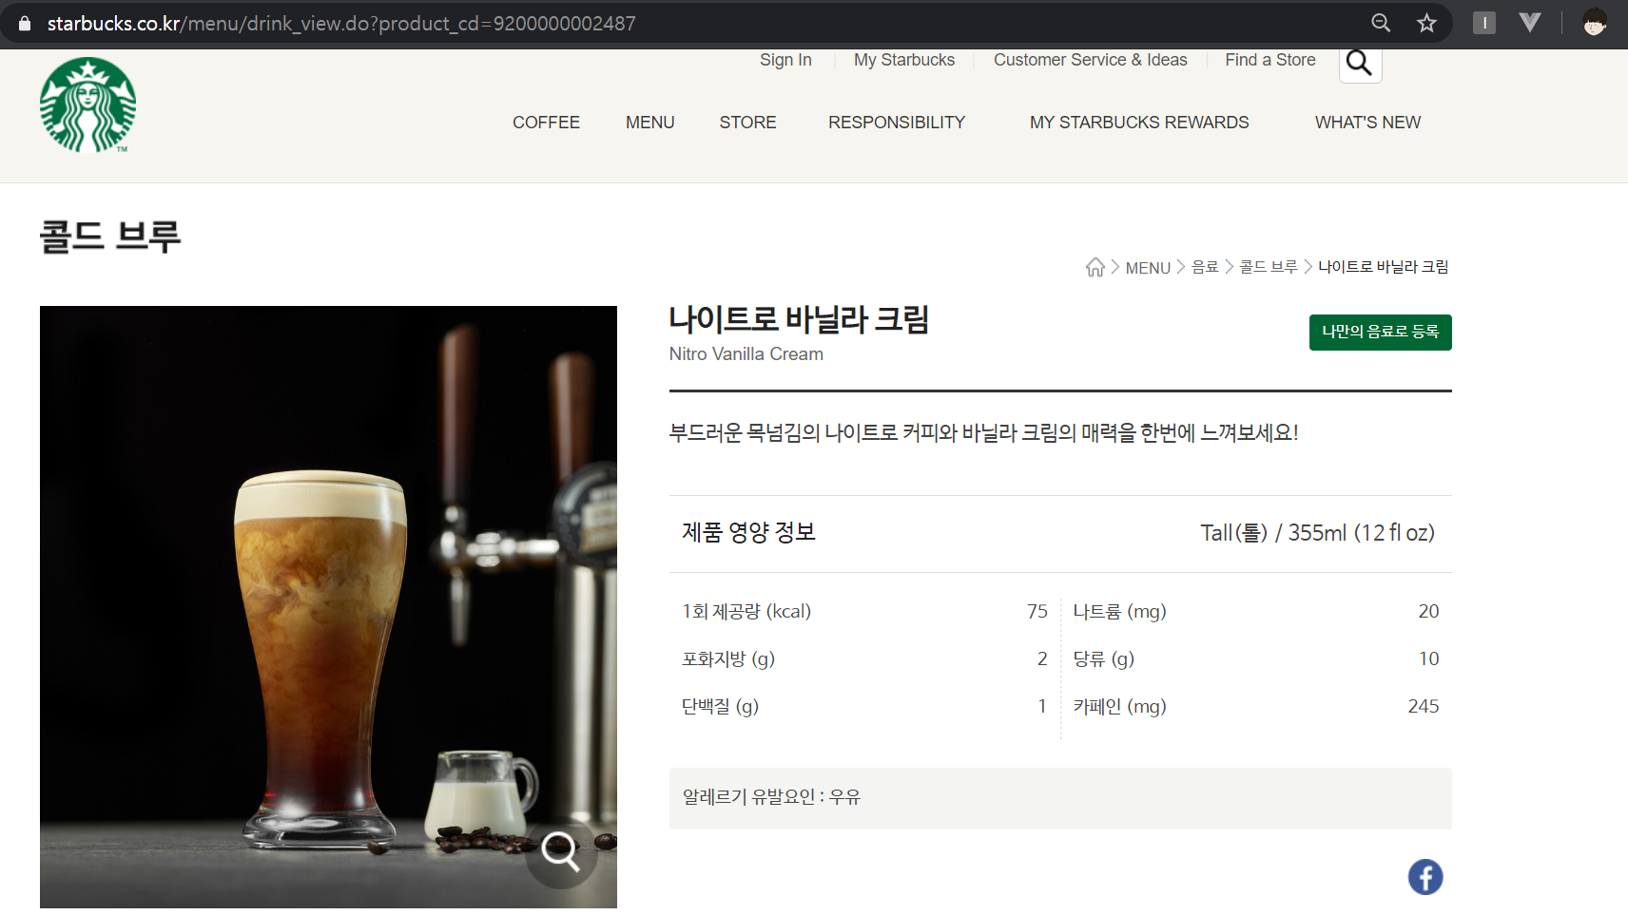1628x915 pixels.
Task: Share on Facebook icon
Action: (1424, 876)
